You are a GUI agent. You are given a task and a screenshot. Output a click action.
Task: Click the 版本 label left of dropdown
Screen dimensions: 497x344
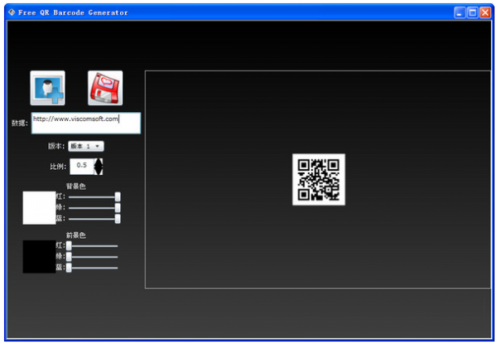(x=56, y=146)
